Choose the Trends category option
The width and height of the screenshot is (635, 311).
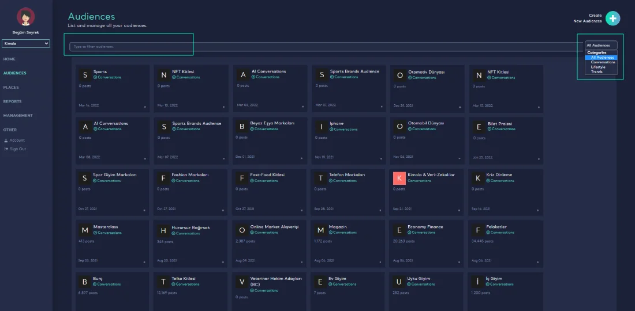click(596, 72)
